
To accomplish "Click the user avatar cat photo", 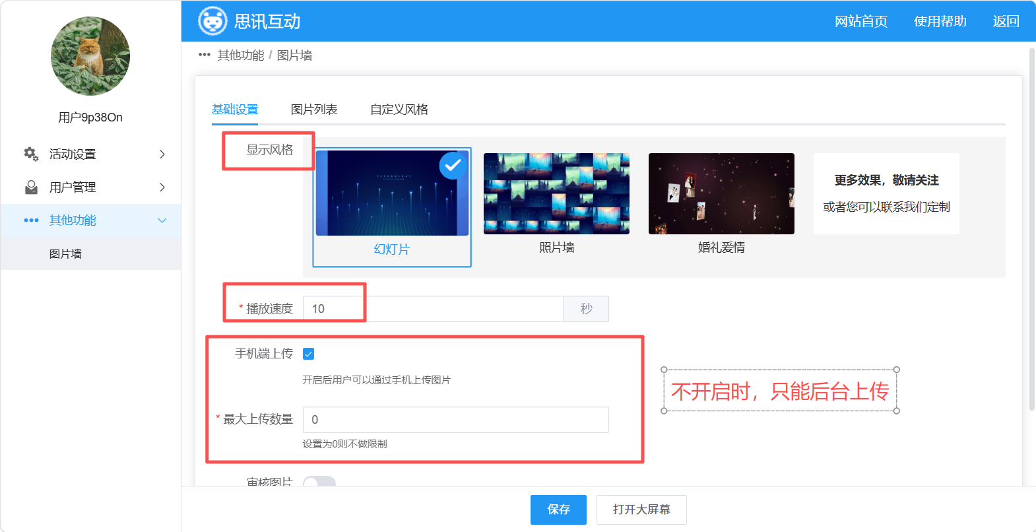I will [x=90, y=56].
